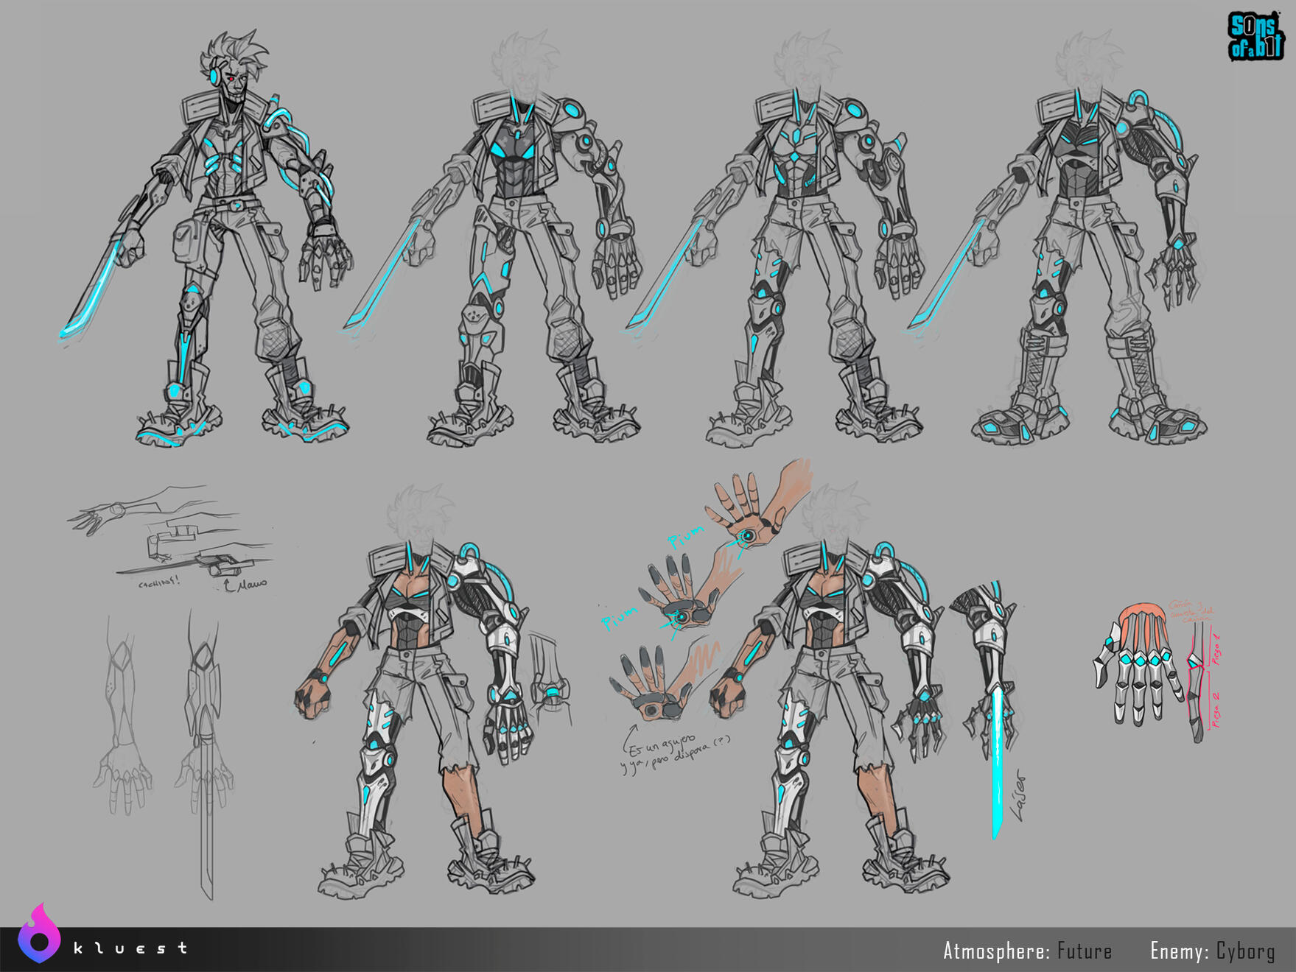Click the kluest brand name text
1296x972 pixels.
(130, 948)
